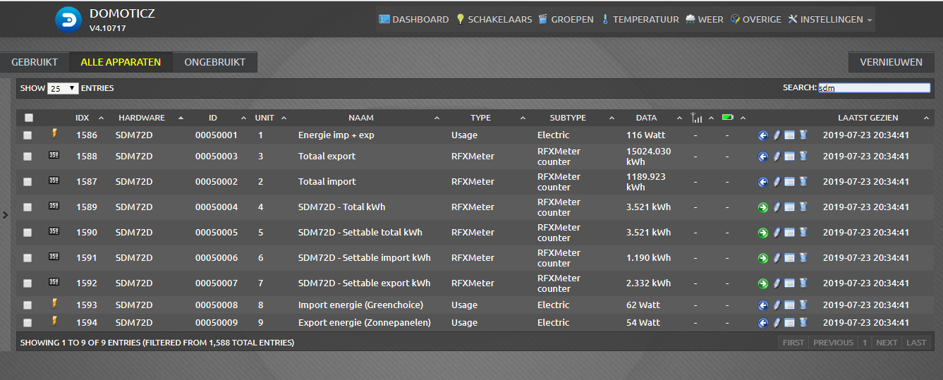Open log icon for Export energie (Zonnepanelen)

[x=789, y=323]
